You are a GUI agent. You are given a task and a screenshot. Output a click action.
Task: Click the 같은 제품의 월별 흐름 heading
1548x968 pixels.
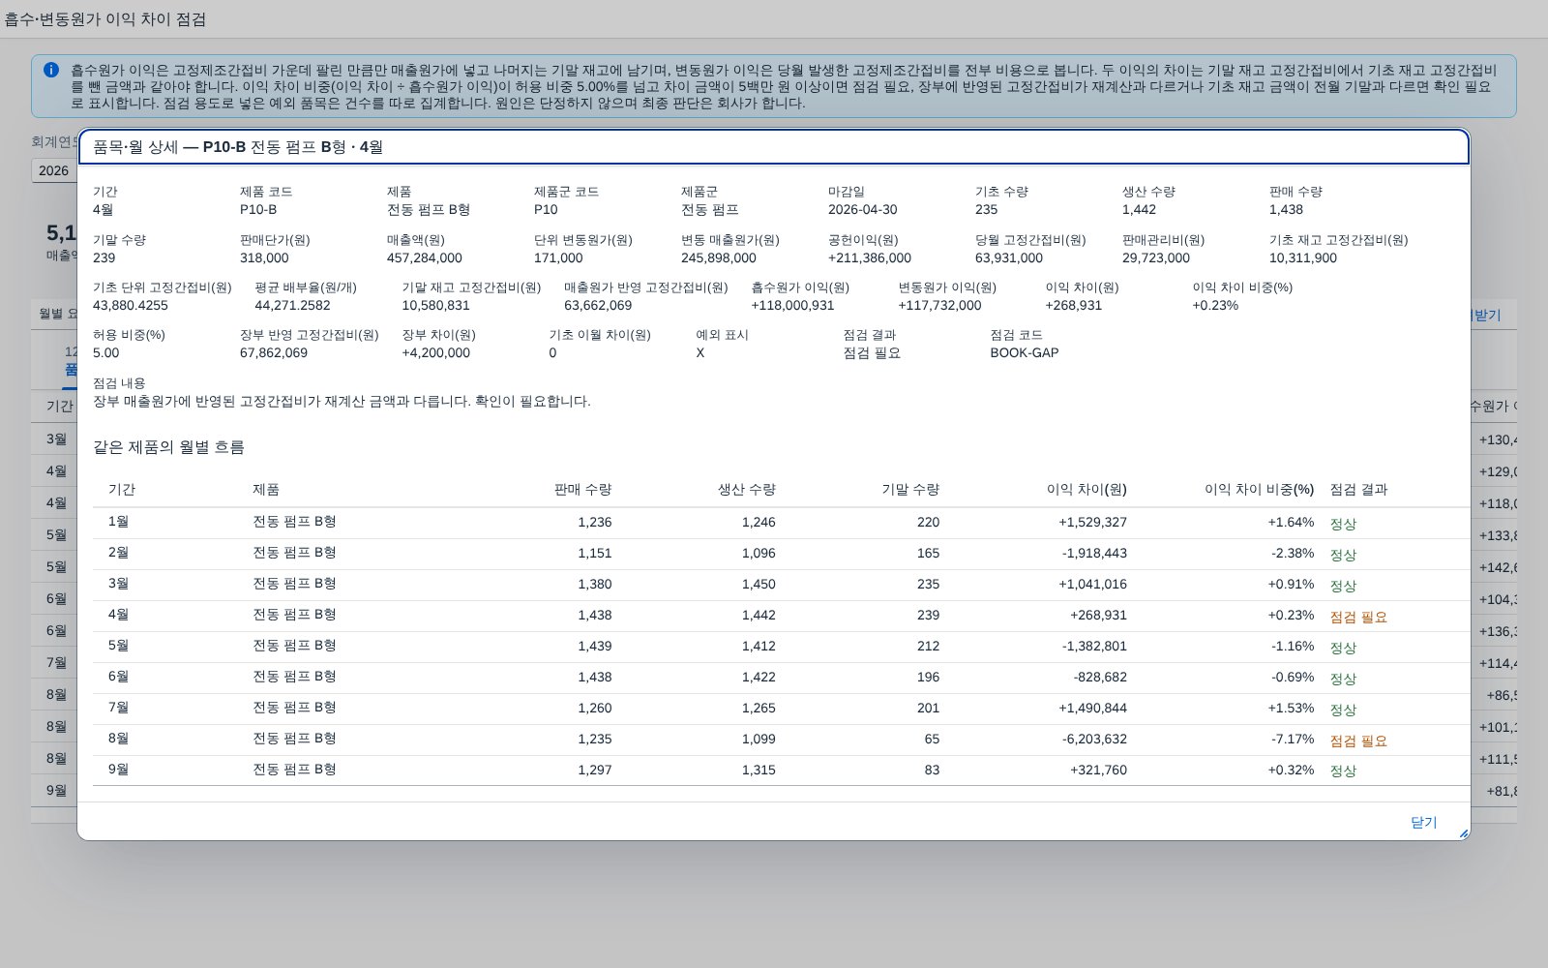coord(168,447)
